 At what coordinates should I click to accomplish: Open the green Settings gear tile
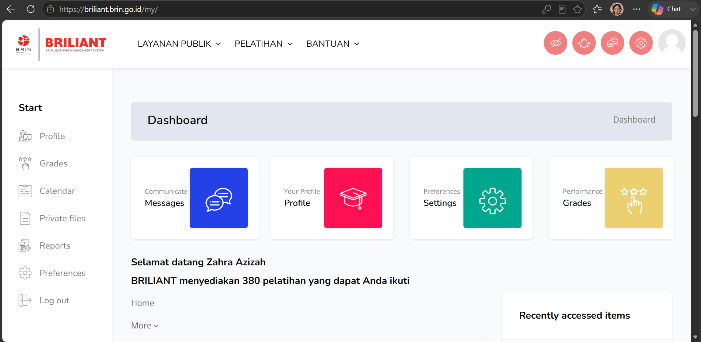point(492,198)
